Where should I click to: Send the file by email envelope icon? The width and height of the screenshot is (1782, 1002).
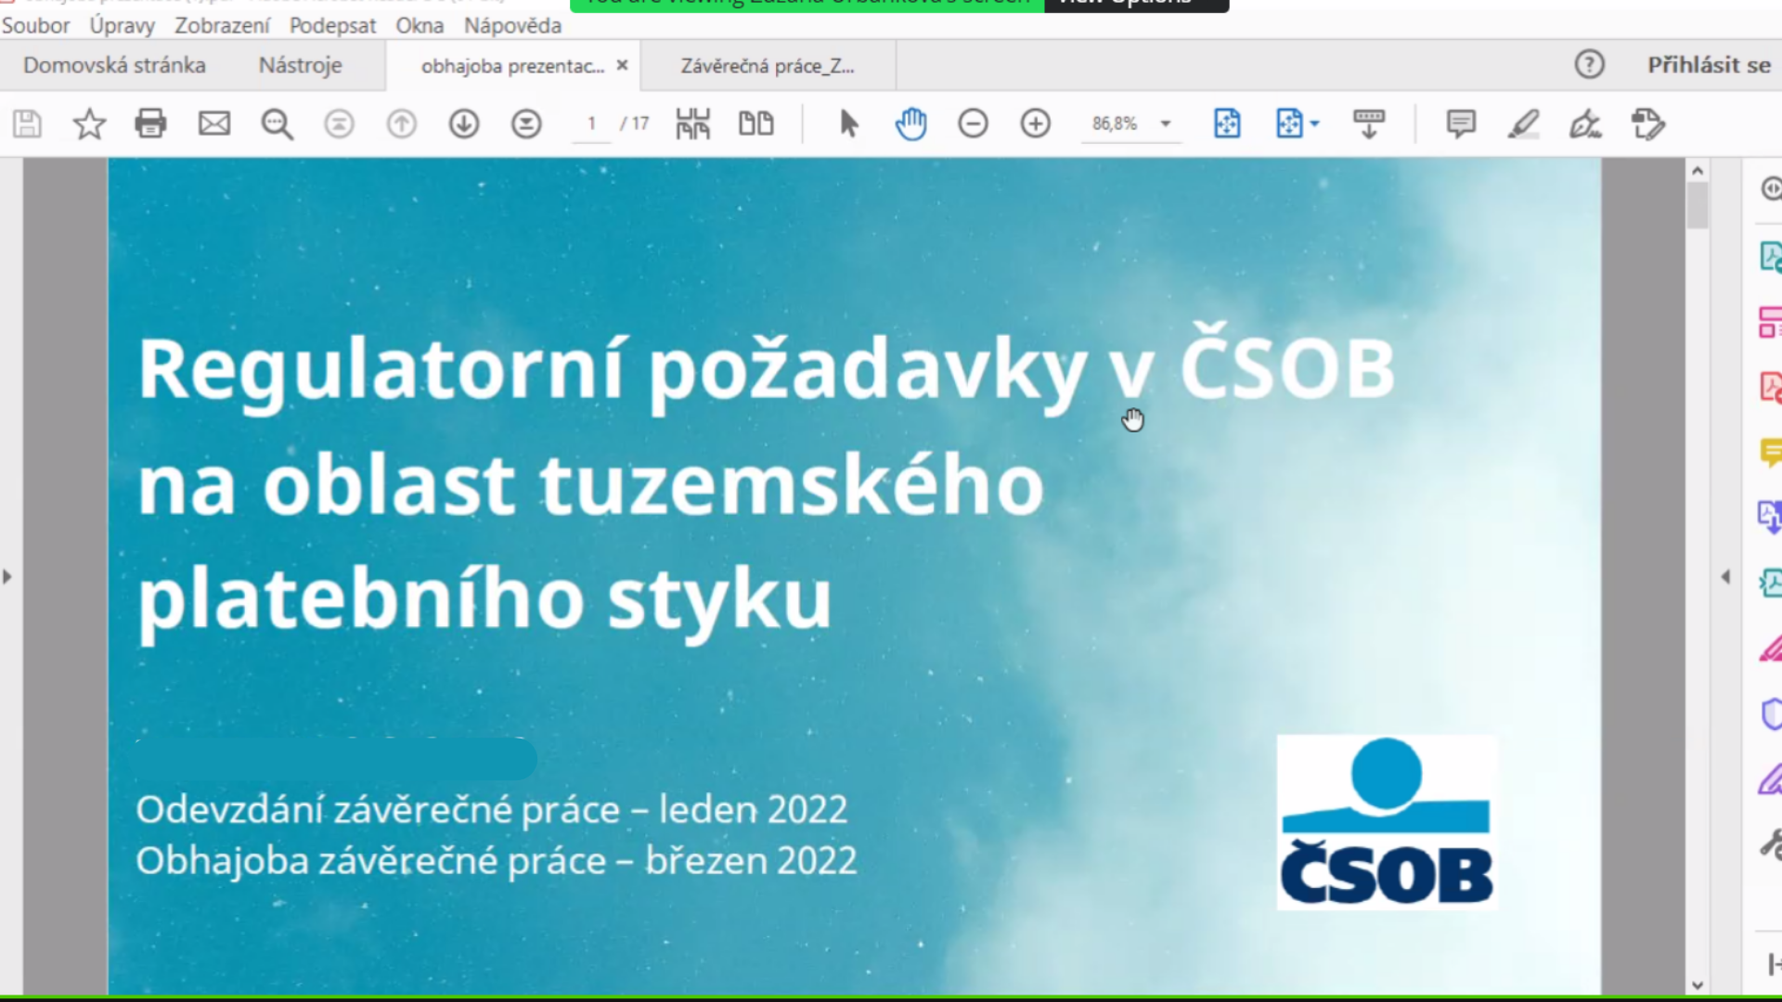[214, 123]
